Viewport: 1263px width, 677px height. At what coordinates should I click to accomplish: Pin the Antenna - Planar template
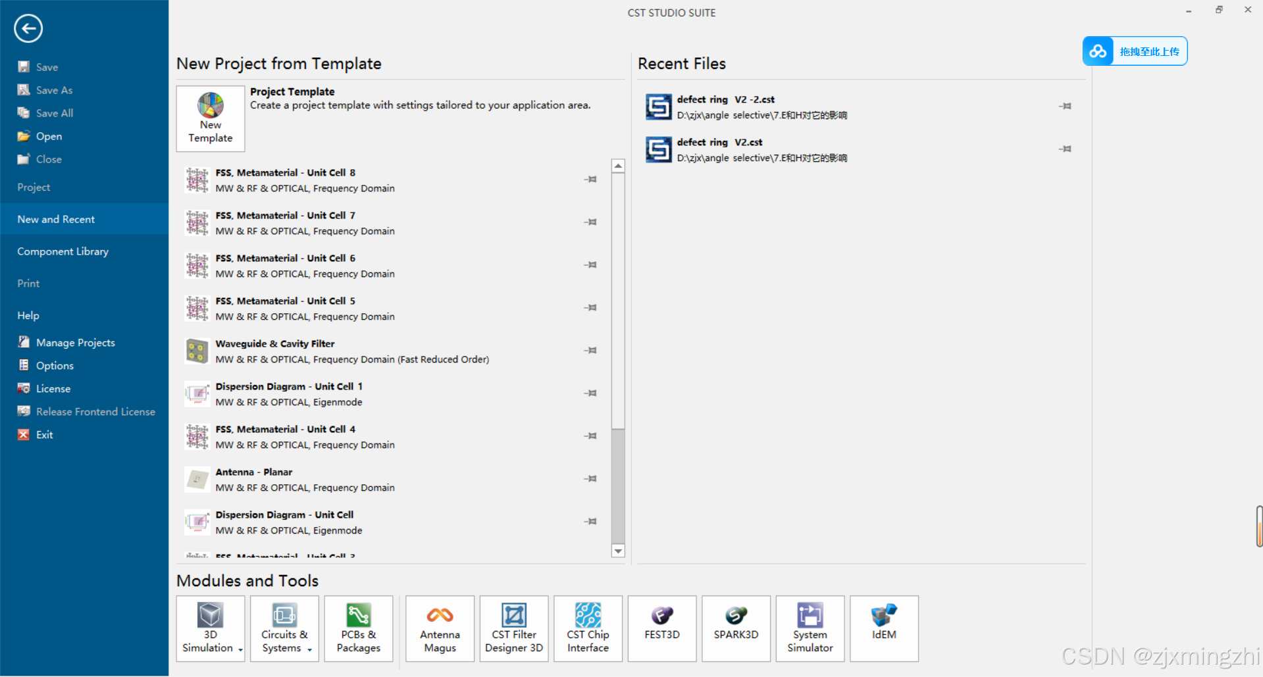(590, 478)
